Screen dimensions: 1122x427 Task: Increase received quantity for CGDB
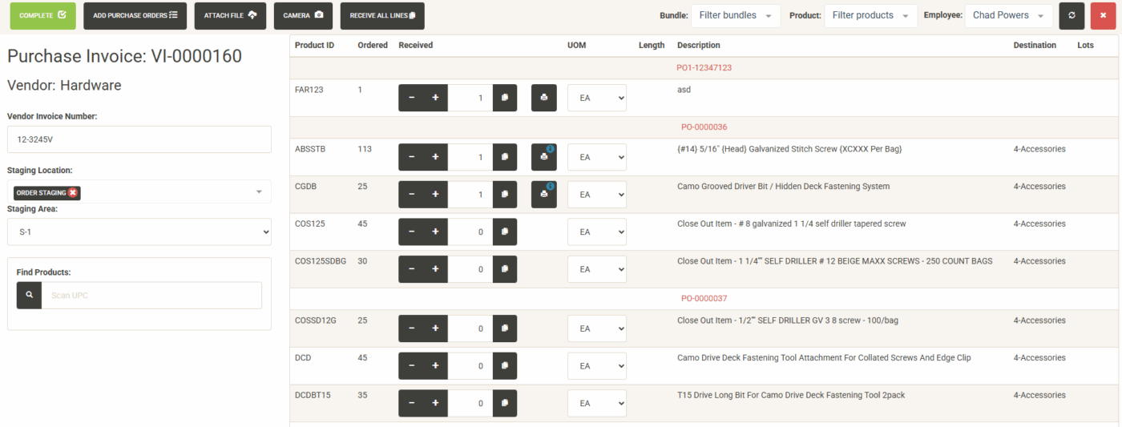[x=435, y=195]
